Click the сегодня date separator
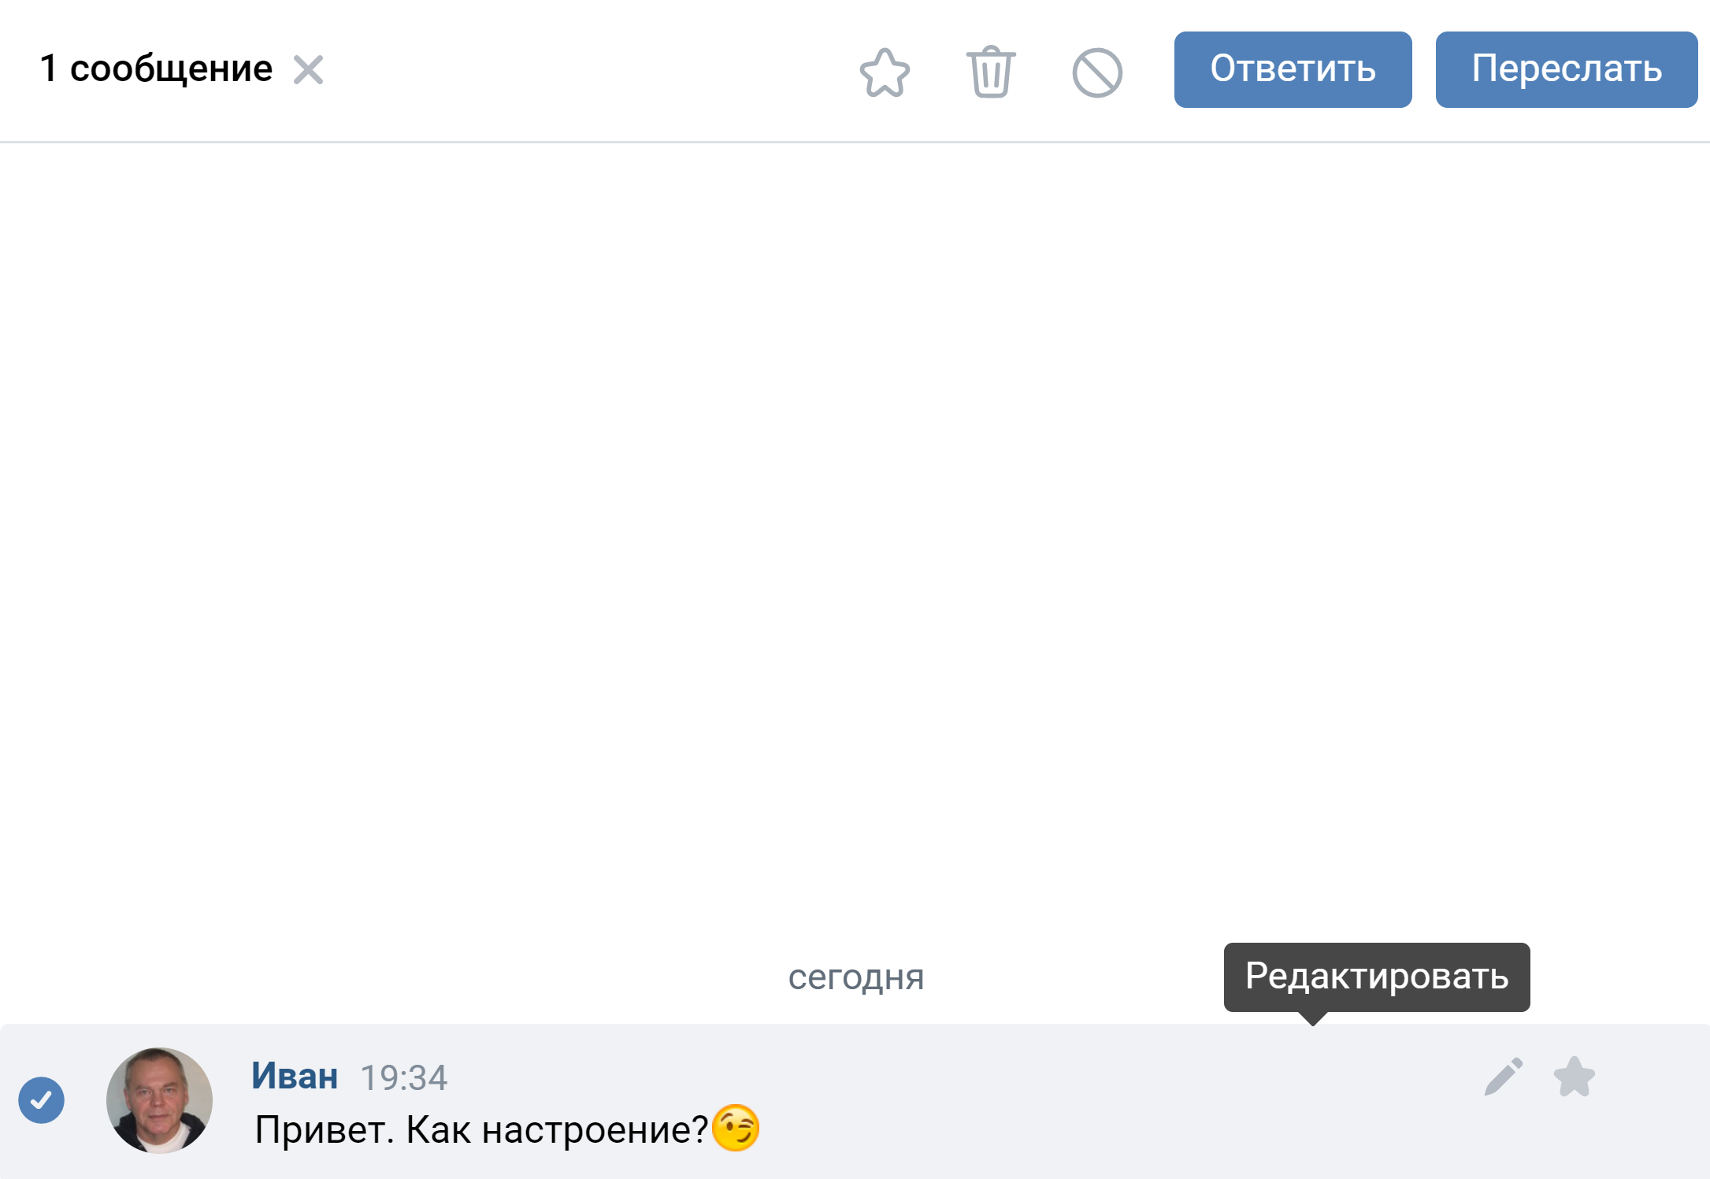 [x=856, y=977]
